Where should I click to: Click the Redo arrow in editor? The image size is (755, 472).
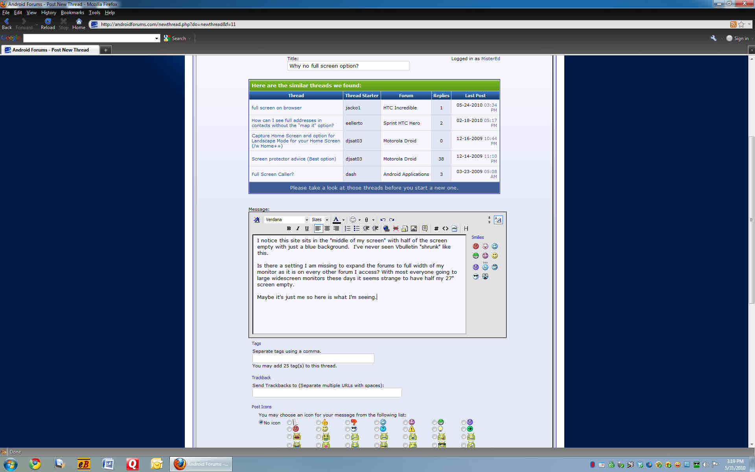(x=392, y=220)
